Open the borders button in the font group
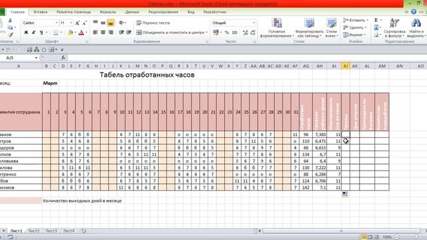Viewport: 427px width, 240px height. click(55, 33)
